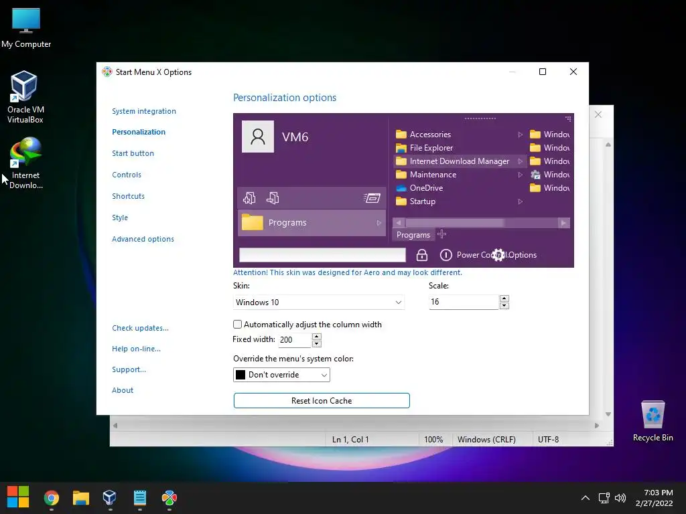Click Internet Download Manager in preview list
Viewport: 686px width, 514px height.
[x=459, y=161]
